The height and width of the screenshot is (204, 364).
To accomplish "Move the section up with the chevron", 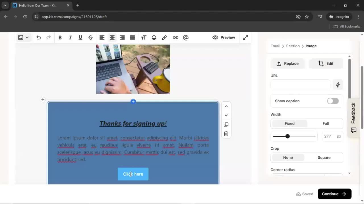I will point(226,106).
